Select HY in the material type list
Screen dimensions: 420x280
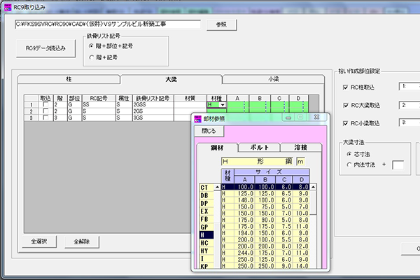click(x=206, y=251)
